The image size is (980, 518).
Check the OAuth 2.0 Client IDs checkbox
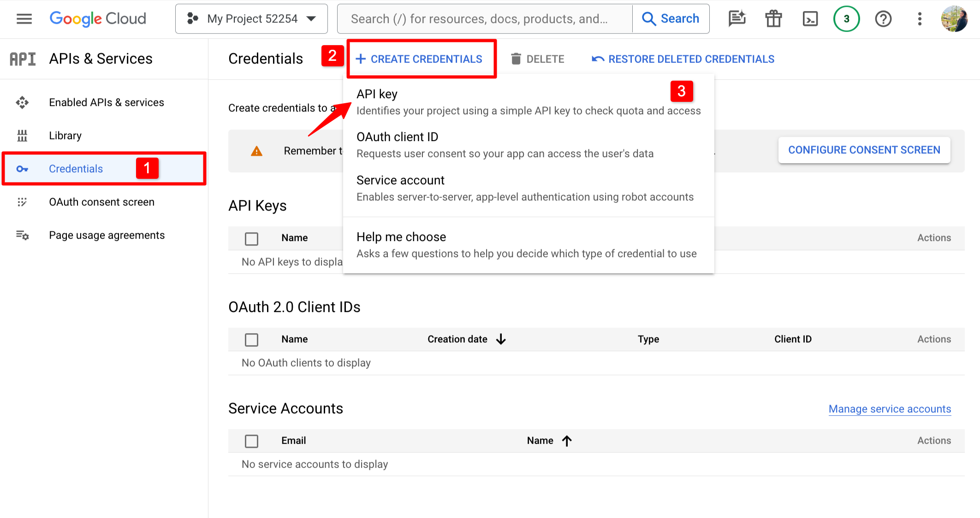[251, 339]
